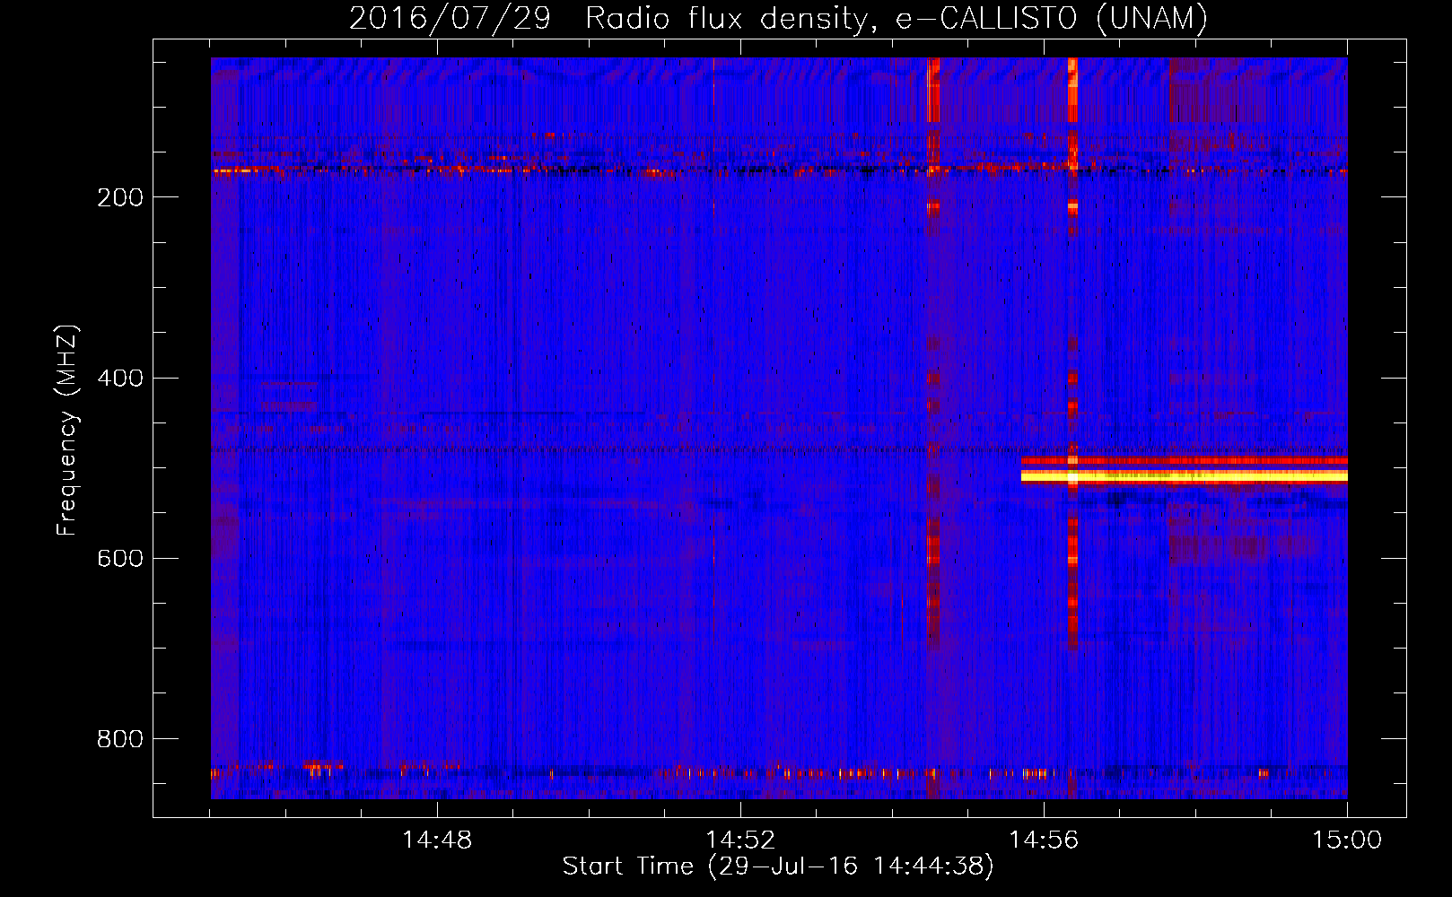Click the 14:48 time tick label
The height and width of the screenshot is (897, 1452).
(x=437, y=840)
